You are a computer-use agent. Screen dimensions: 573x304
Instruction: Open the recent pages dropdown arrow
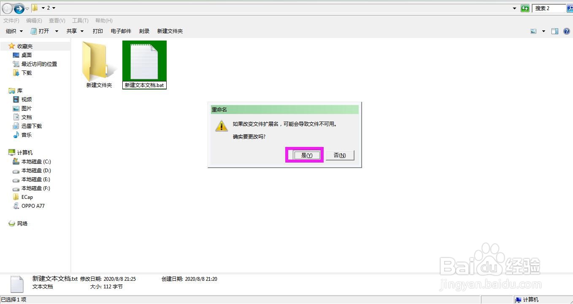27,8
